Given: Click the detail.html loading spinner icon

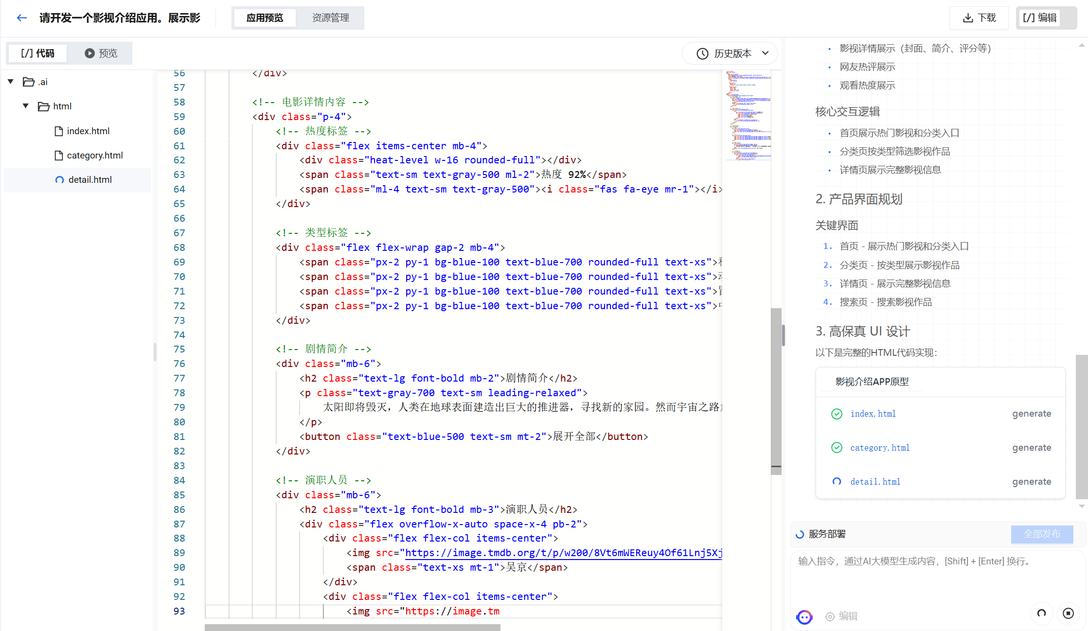Looking at the screenshot, I should pyautogui.click(x=59, y=180).
